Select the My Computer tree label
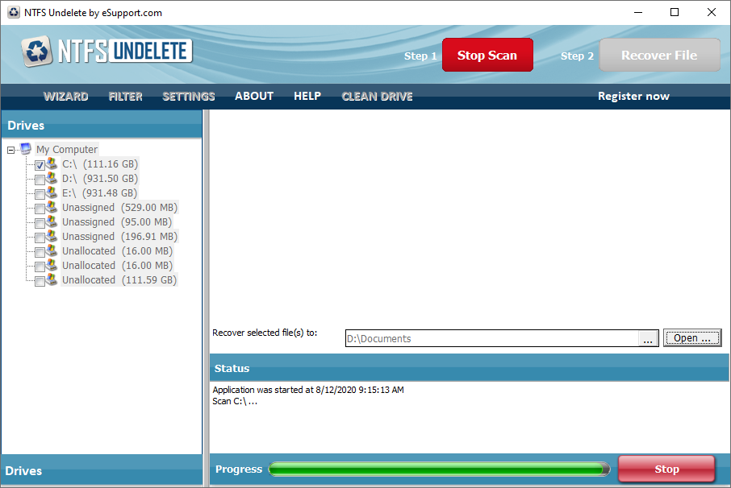This screenshot has width=731, height=488. click(x=67, y=149)
